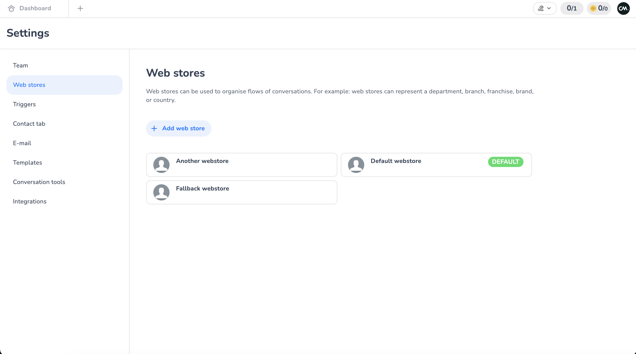Click the Dashboard home icon

[11, 8]
